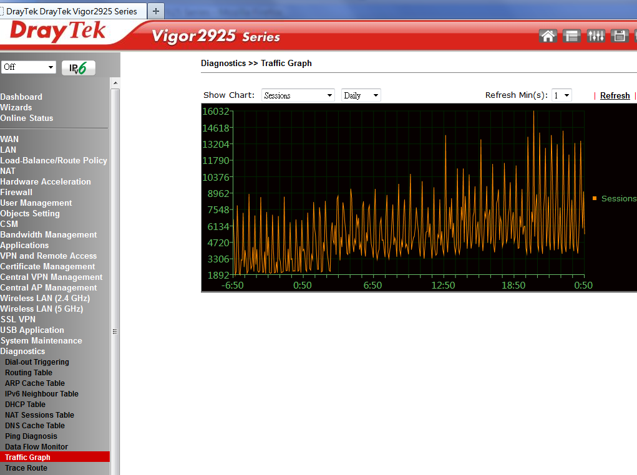Screen dimensions: 637x475
Task: Open the Firewall menu
Action: tap(16, 192)
